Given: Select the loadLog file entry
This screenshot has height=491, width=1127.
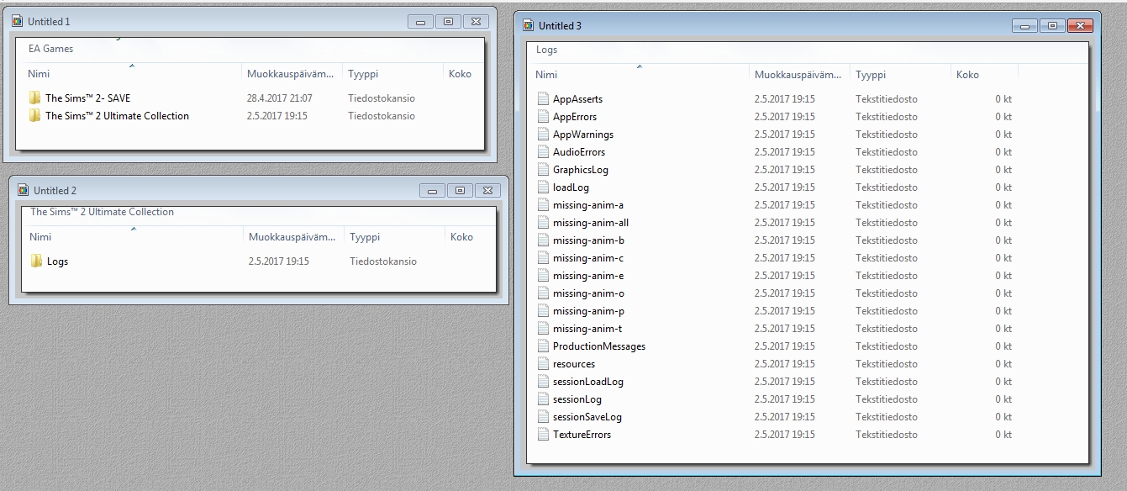Looking at the screenshot, I should click(571, 187).
